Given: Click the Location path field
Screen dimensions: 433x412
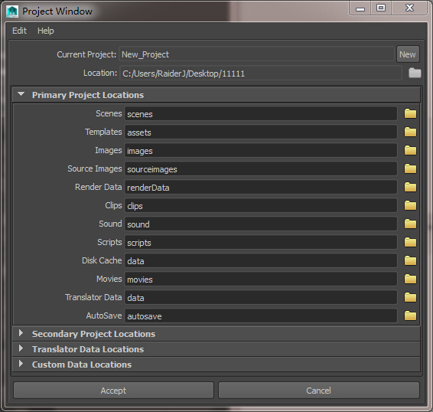Looking at the screenshot, I should click(261, 74).
